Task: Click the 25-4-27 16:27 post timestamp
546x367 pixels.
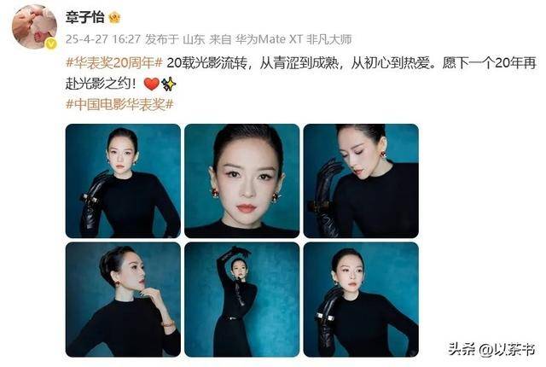Action: click(103, 39)
